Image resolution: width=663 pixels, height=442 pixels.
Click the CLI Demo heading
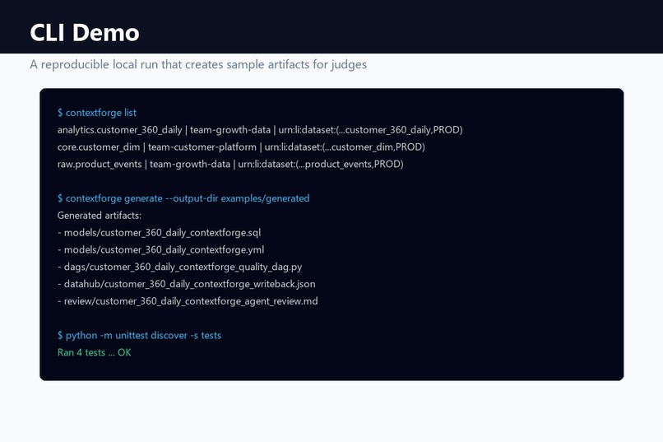click(85, 33)
